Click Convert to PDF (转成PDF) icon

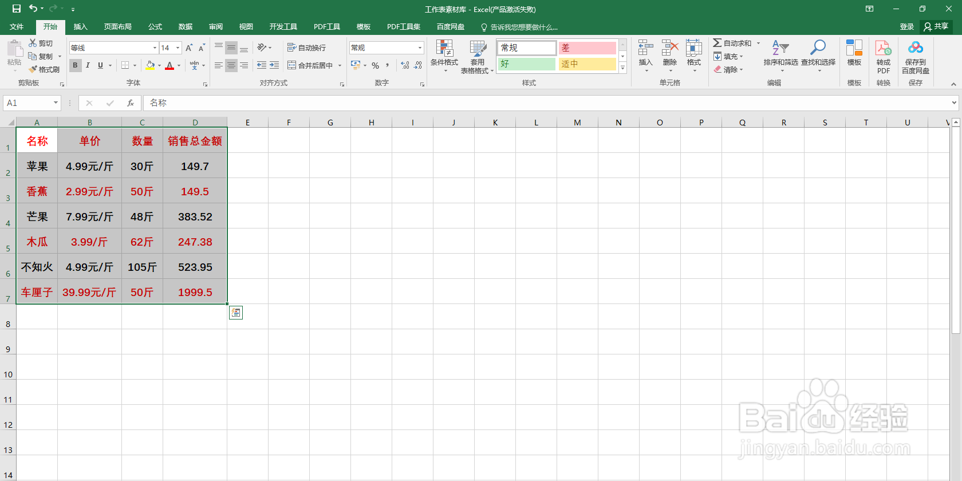click(x=884, y=56)
